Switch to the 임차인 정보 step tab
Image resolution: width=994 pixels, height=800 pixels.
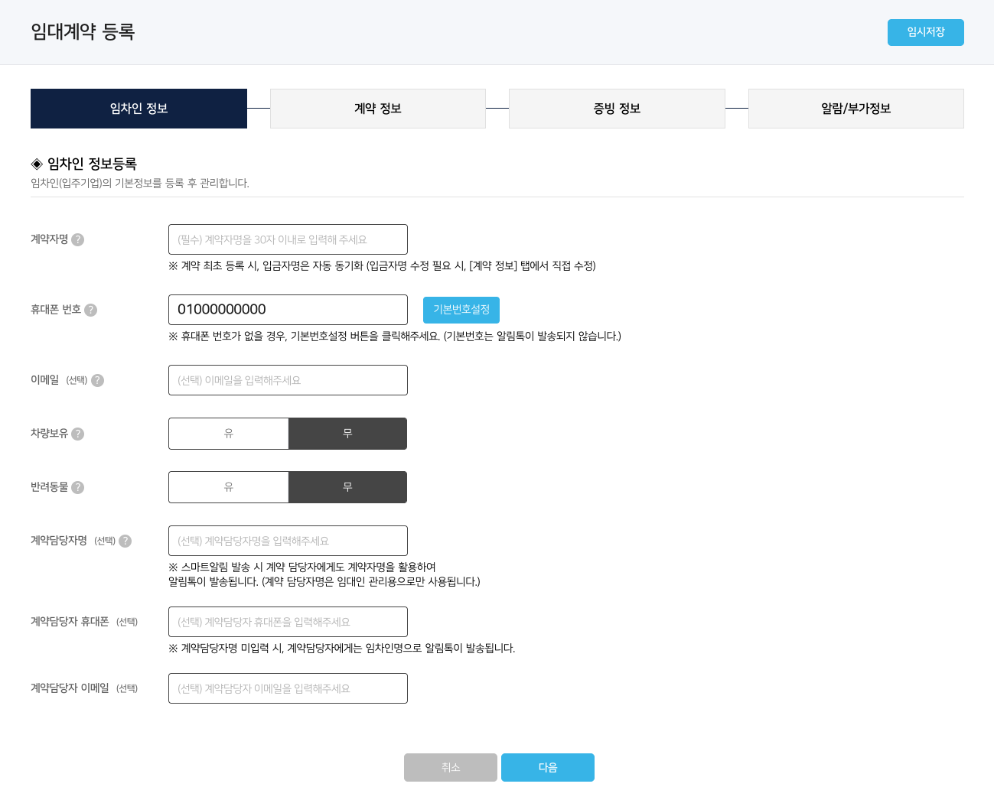point(139,109)
